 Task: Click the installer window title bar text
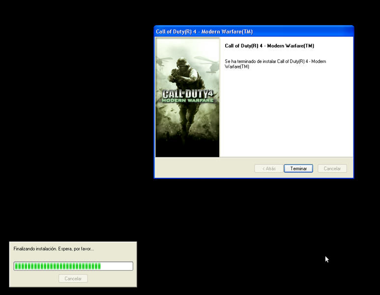pyautogui.click(x=205, y=32)
